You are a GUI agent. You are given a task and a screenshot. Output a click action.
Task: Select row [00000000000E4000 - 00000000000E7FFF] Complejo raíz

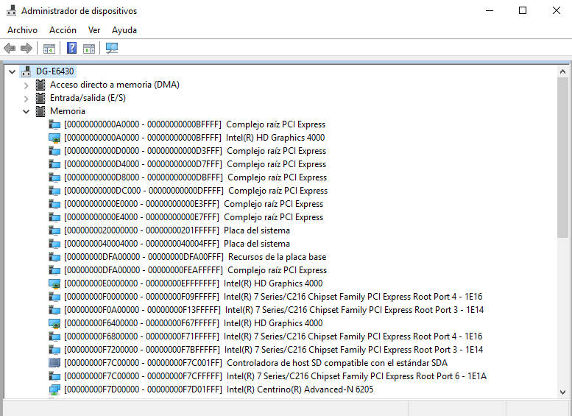[x=194, y=217]
